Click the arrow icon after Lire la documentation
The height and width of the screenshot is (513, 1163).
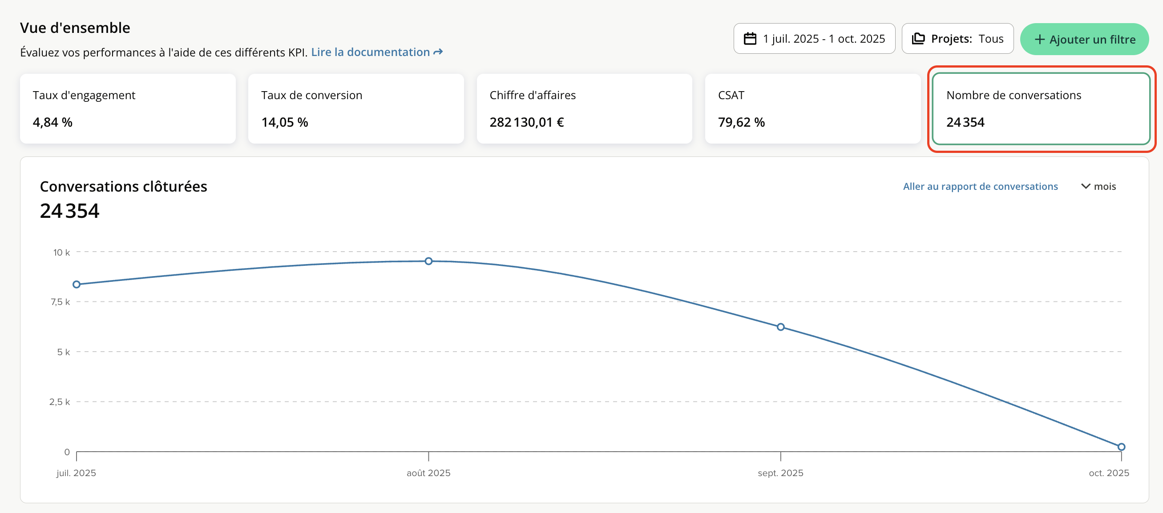click(438, 52)
